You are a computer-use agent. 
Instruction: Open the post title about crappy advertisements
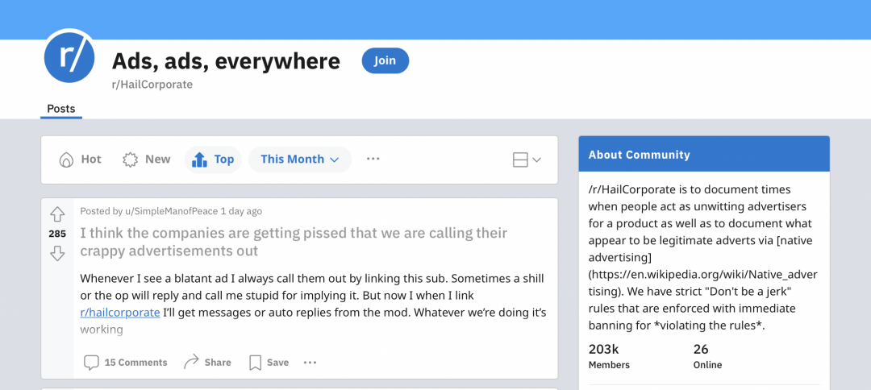(x=294, y=241)
